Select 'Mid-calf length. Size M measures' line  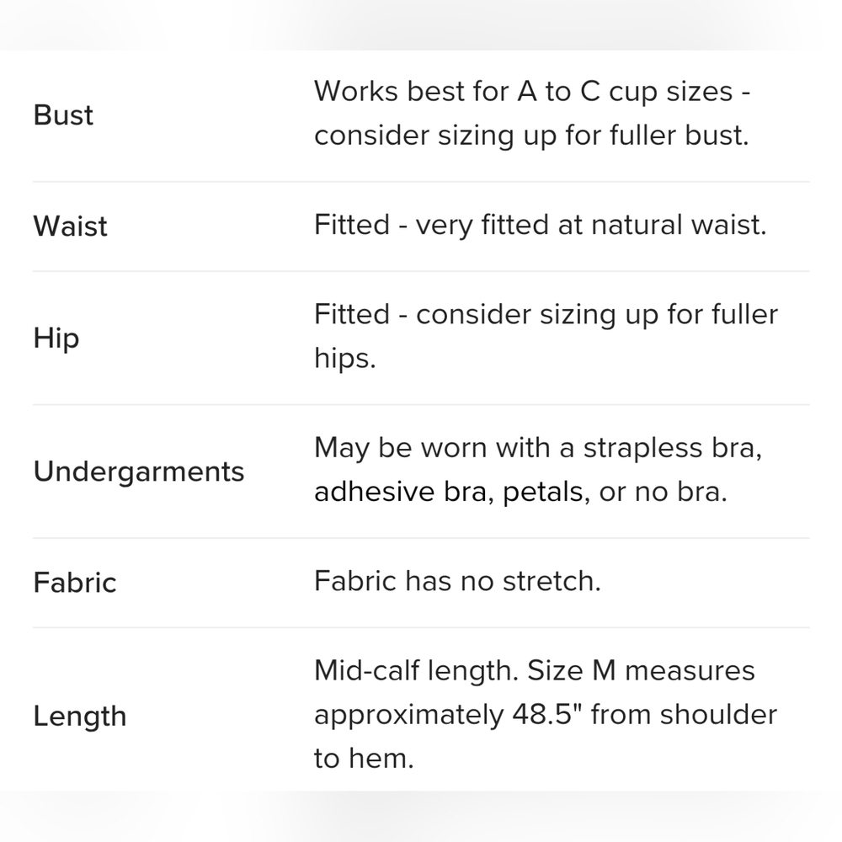[535, 671]
